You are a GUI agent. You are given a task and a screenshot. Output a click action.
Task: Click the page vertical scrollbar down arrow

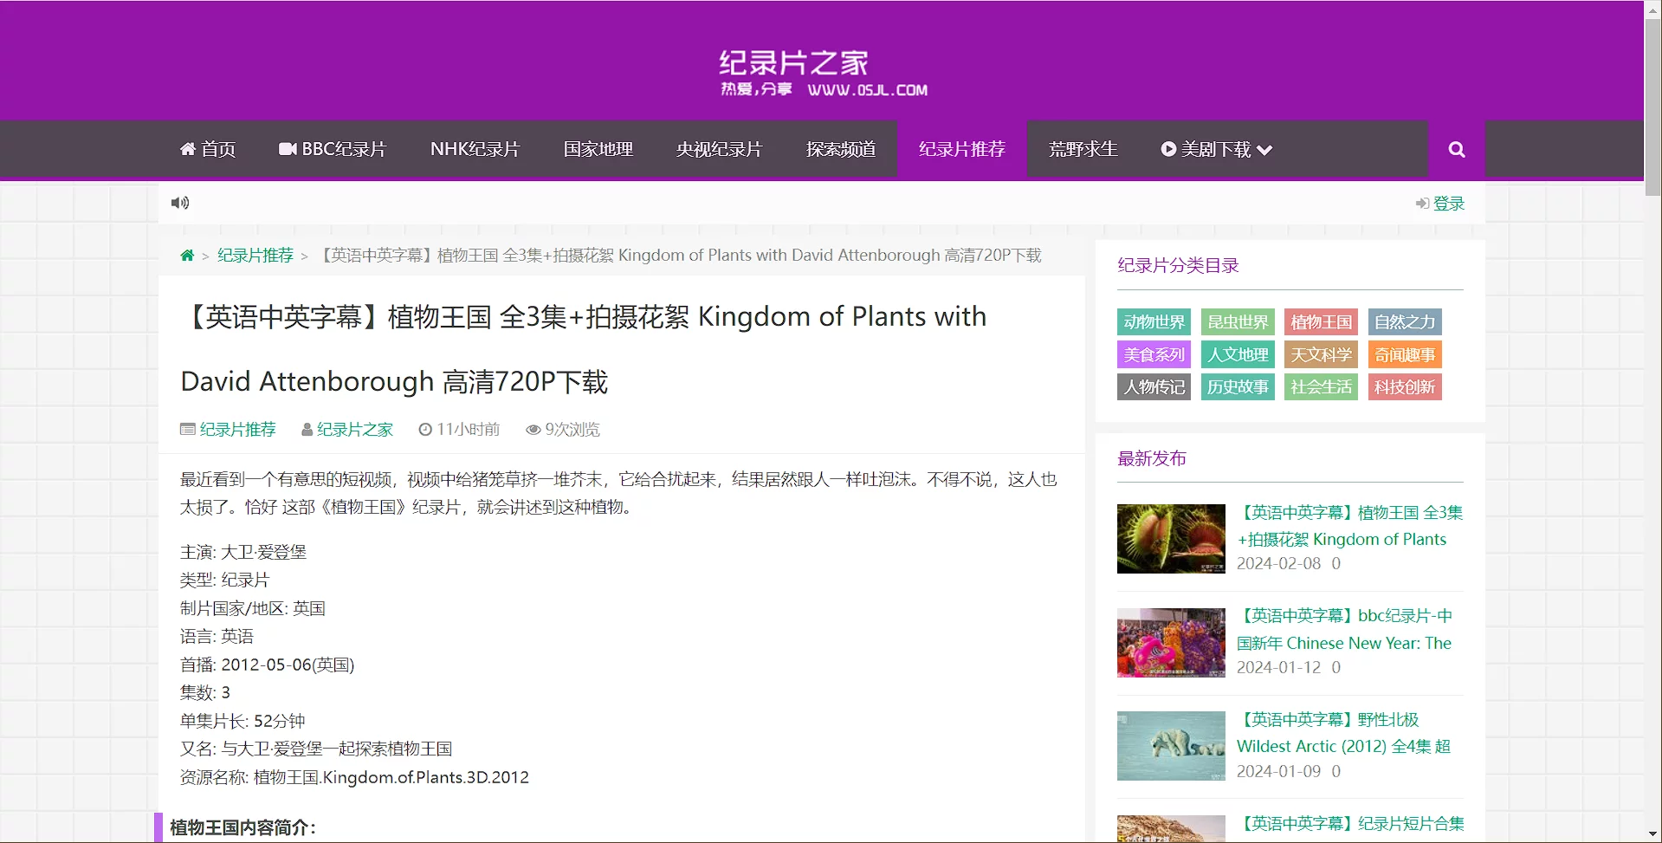point(1652,834)
